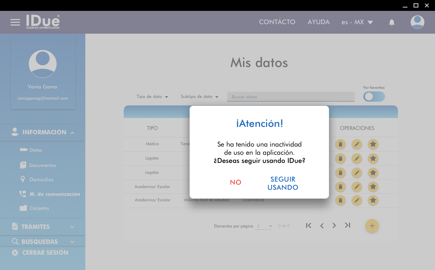Open the Contacto menu item
This screenshot has height=270, width=435.
coord(277,22)
